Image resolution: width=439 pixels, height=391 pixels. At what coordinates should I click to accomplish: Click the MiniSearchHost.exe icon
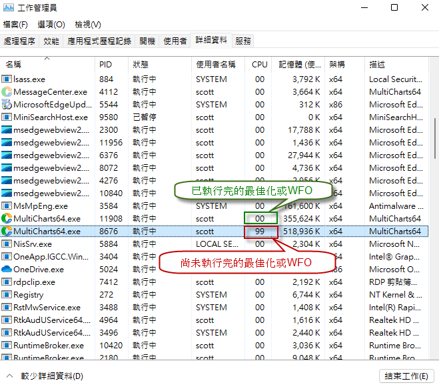point(7,117)
